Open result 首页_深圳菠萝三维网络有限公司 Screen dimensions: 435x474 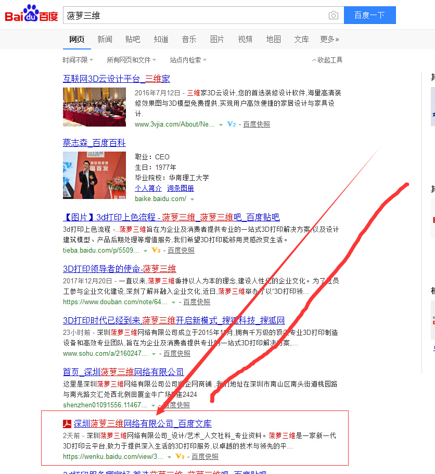(123, 372)
